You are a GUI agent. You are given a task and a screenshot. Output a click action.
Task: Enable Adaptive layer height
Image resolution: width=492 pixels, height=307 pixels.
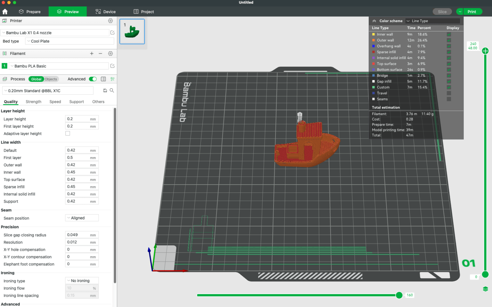point(68,133)
